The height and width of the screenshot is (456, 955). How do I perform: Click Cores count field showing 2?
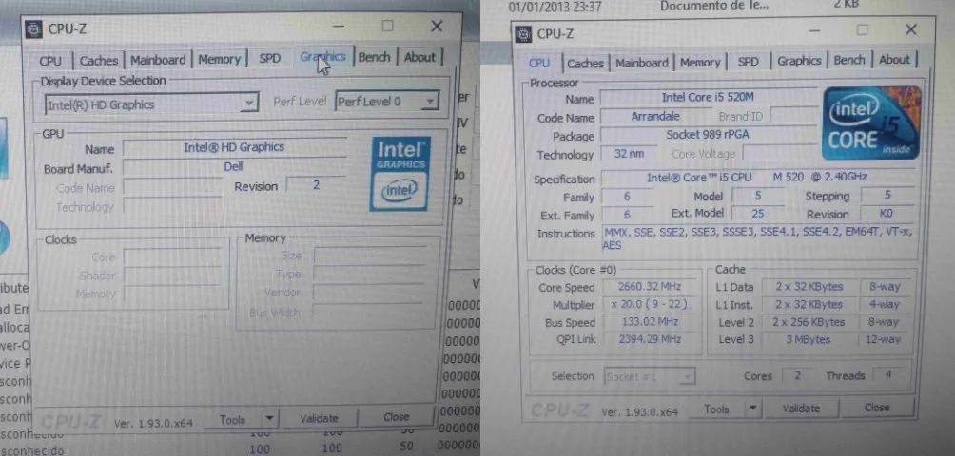(798, 375)
